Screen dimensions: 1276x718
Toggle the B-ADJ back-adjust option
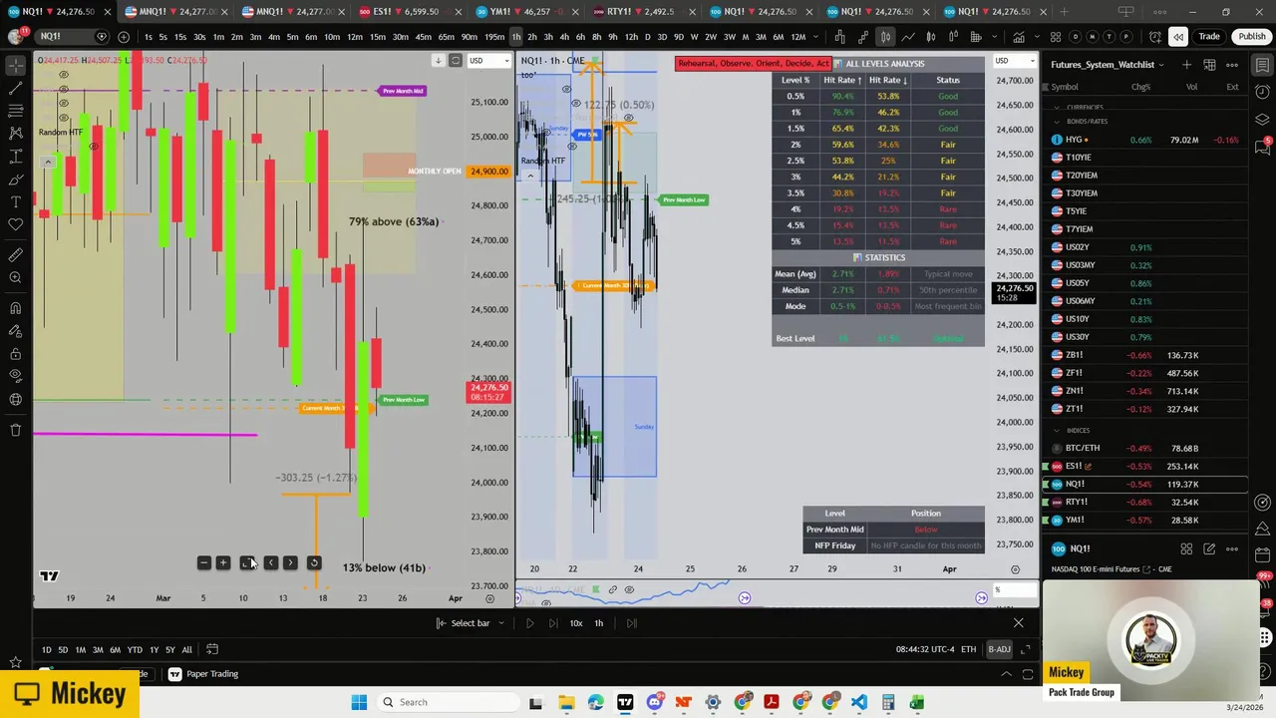click(999, 650)
